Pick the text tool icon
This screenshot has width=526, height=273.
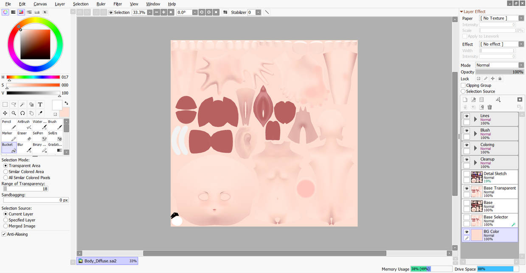pos(40,105)
